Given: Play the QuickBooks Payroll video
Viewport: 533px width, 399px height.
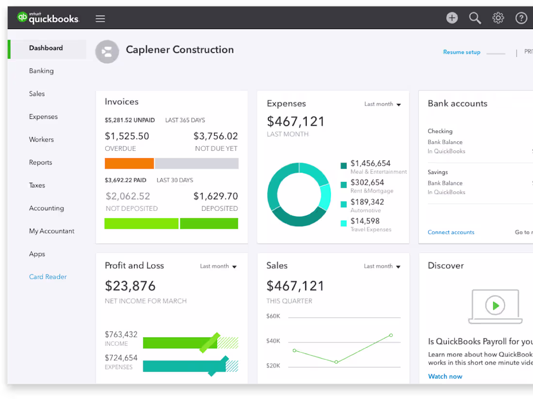Looking at the screenshot, I should (x=495, y=306).
